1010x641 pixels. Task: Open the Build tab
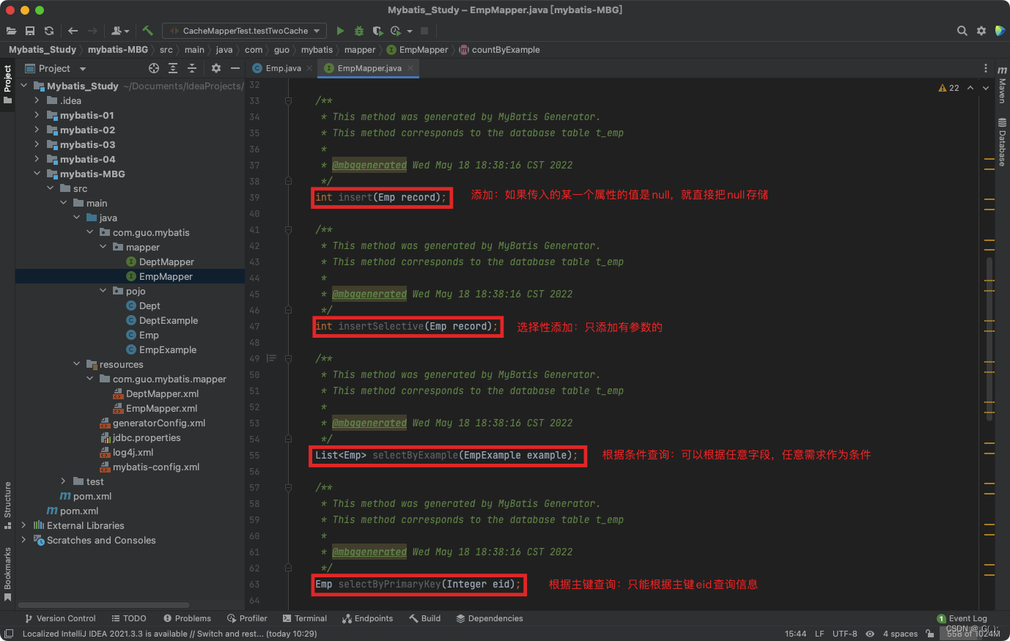(x=425, y=618)
